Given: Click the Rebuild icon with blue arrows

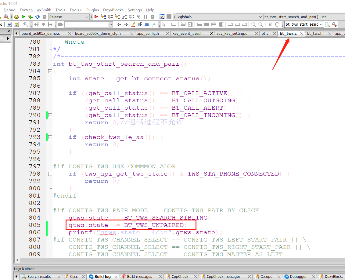Looking at the screenshot, I should 38,17.
